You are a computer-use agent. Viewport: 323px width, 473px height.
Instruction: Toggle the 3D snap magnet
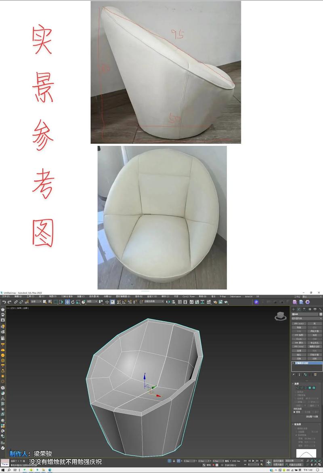click(x=118, y=302)
